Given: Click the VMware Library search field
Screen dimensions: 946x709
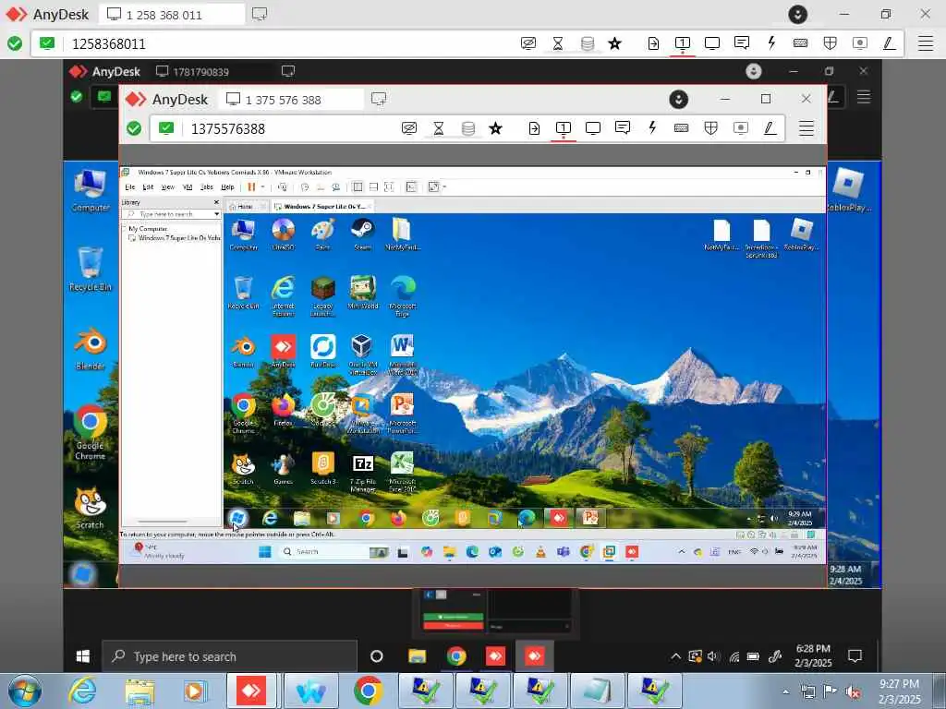Looking at the screenshot, I should (x=169, y=214).
